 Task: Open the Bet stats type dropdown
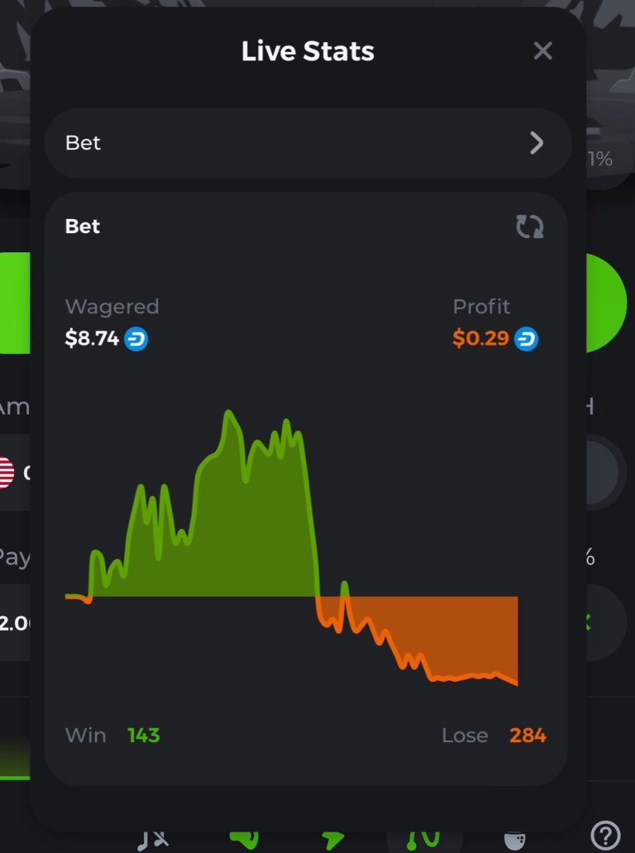[308, 143]
